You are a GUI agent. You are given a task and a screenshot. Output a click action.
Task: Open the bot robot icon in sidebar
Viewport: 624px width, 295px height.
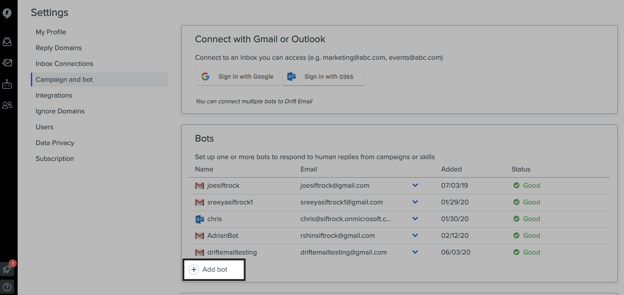coord(7,84)
